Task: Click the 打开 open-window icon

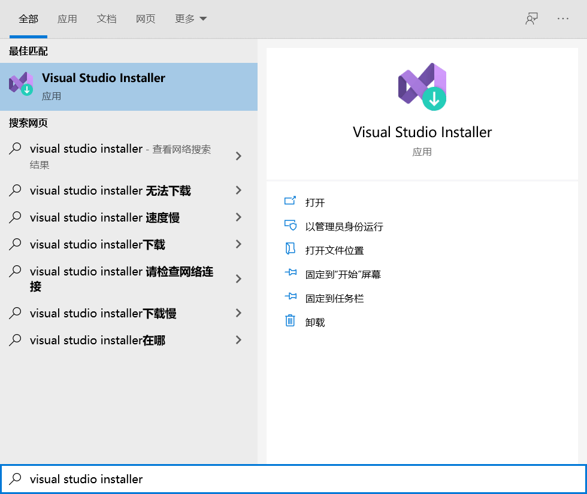Action: point(290,201)
